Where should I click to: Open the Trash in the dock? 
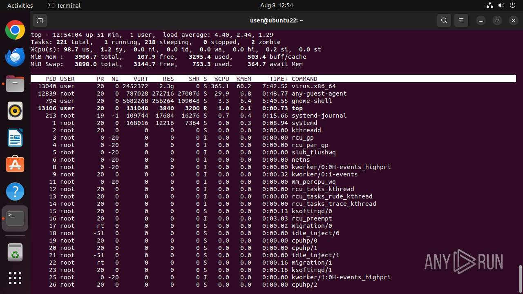(15, 252)
